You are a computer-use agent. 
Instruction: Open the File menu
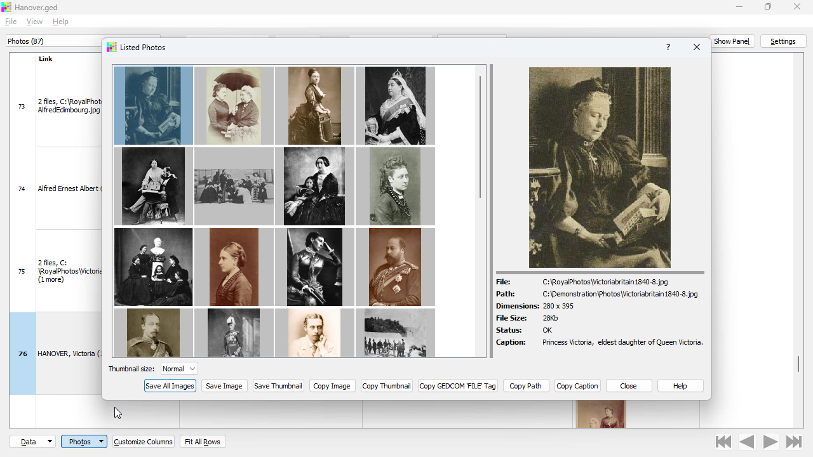pyautogui.click(x=11, y=22)
